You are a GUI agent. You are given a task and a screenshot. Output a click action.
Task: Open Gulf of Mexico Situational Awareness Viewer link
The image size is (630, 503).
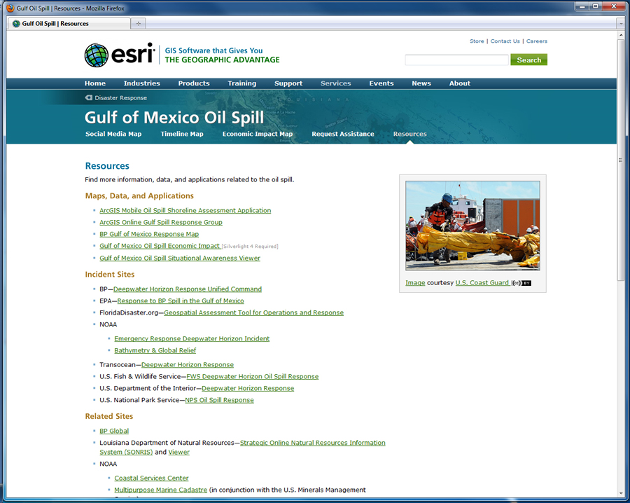pos(180,258)
